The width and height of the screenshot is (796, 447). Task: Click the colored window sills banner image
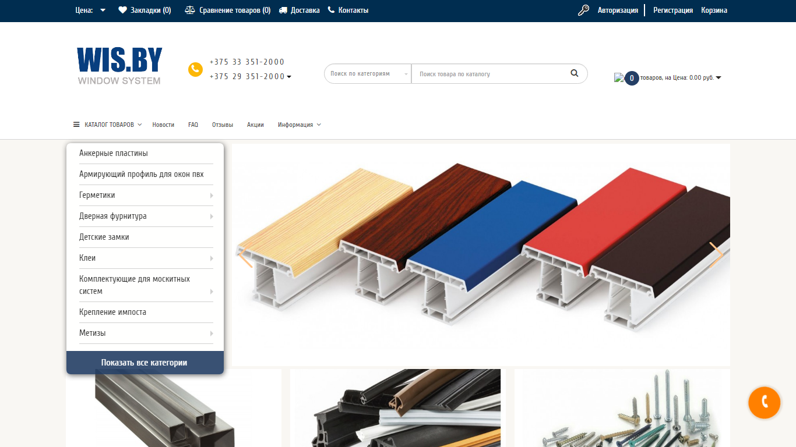[x=481, y=254]
